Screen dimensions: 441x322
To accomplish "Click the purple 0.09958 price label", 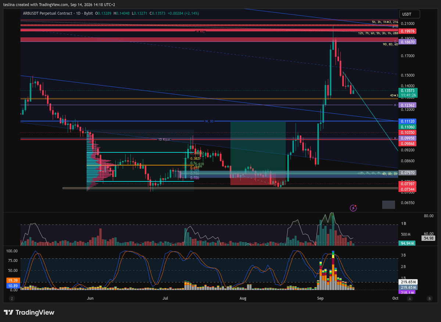I will [x=408, y=138].
